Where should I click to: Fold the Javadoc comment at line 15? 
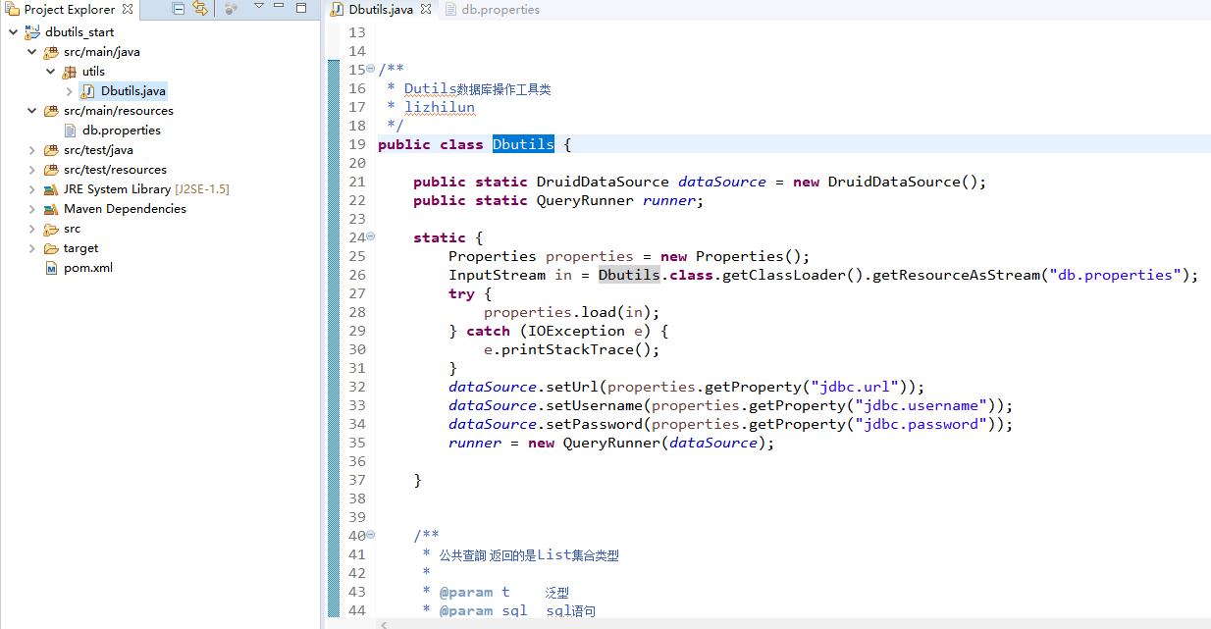370,70
